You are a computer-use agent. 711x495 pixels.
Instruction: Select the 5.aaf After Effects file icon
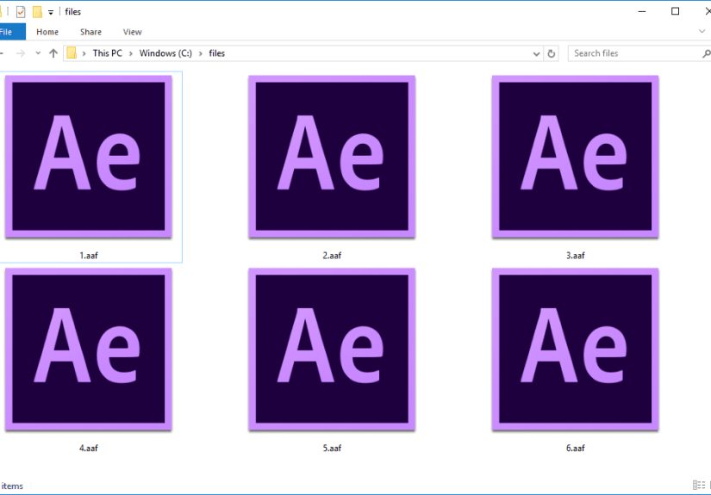pyautogui.click(x=332, y=350)
